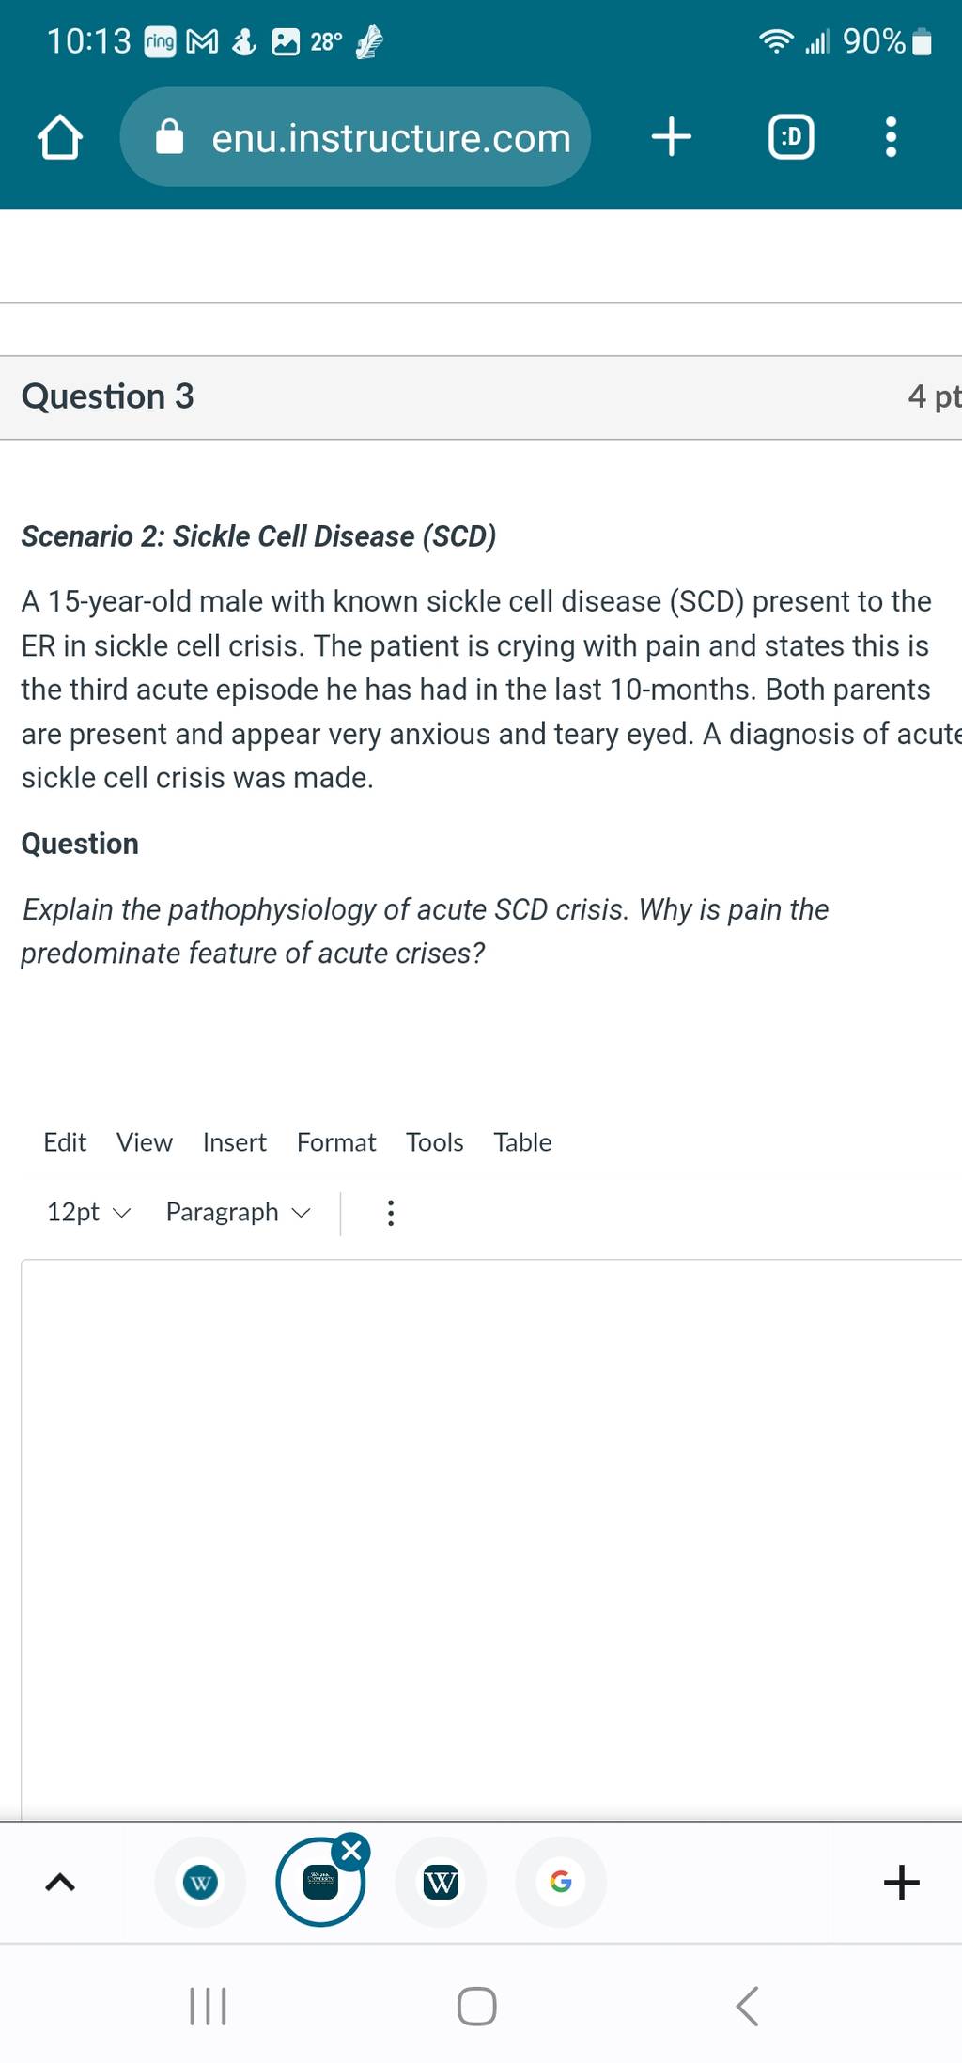
Task: Open the Table menu
Action: (523, 1142)
